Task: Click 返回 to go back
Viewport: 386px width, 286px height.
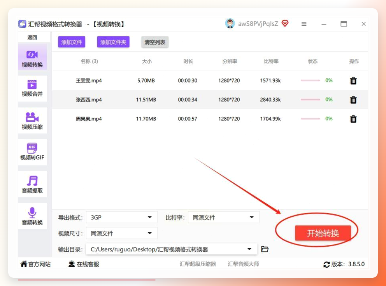Action: [x=32, y=37]
